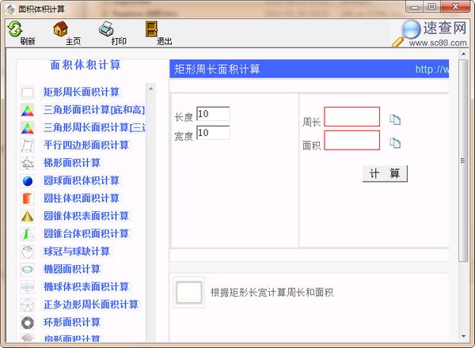475x348 pixels.
Task: Click the 面积体积计算 sidebar heading
Action: 85,65
